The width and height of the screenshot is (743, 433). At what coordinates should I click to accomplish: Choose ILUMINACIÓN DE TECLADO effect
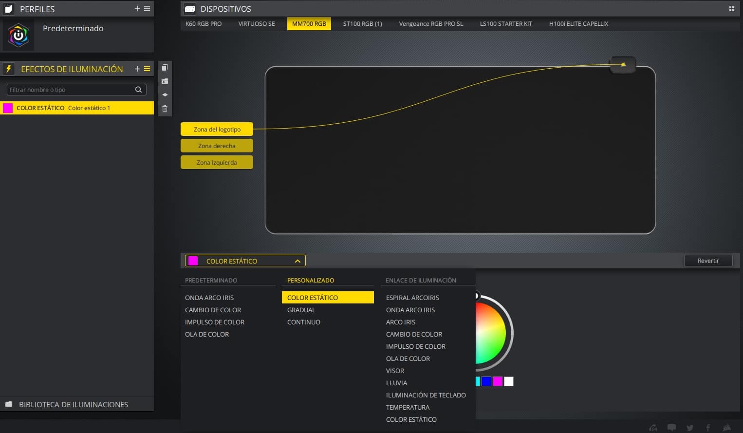tap(426, 395)
